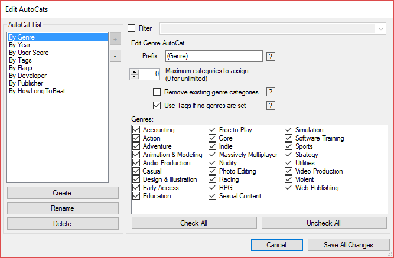Viewport: 394px width, 258px height.
Task: Uncheck the RPG genre
Action: [212, 188]
